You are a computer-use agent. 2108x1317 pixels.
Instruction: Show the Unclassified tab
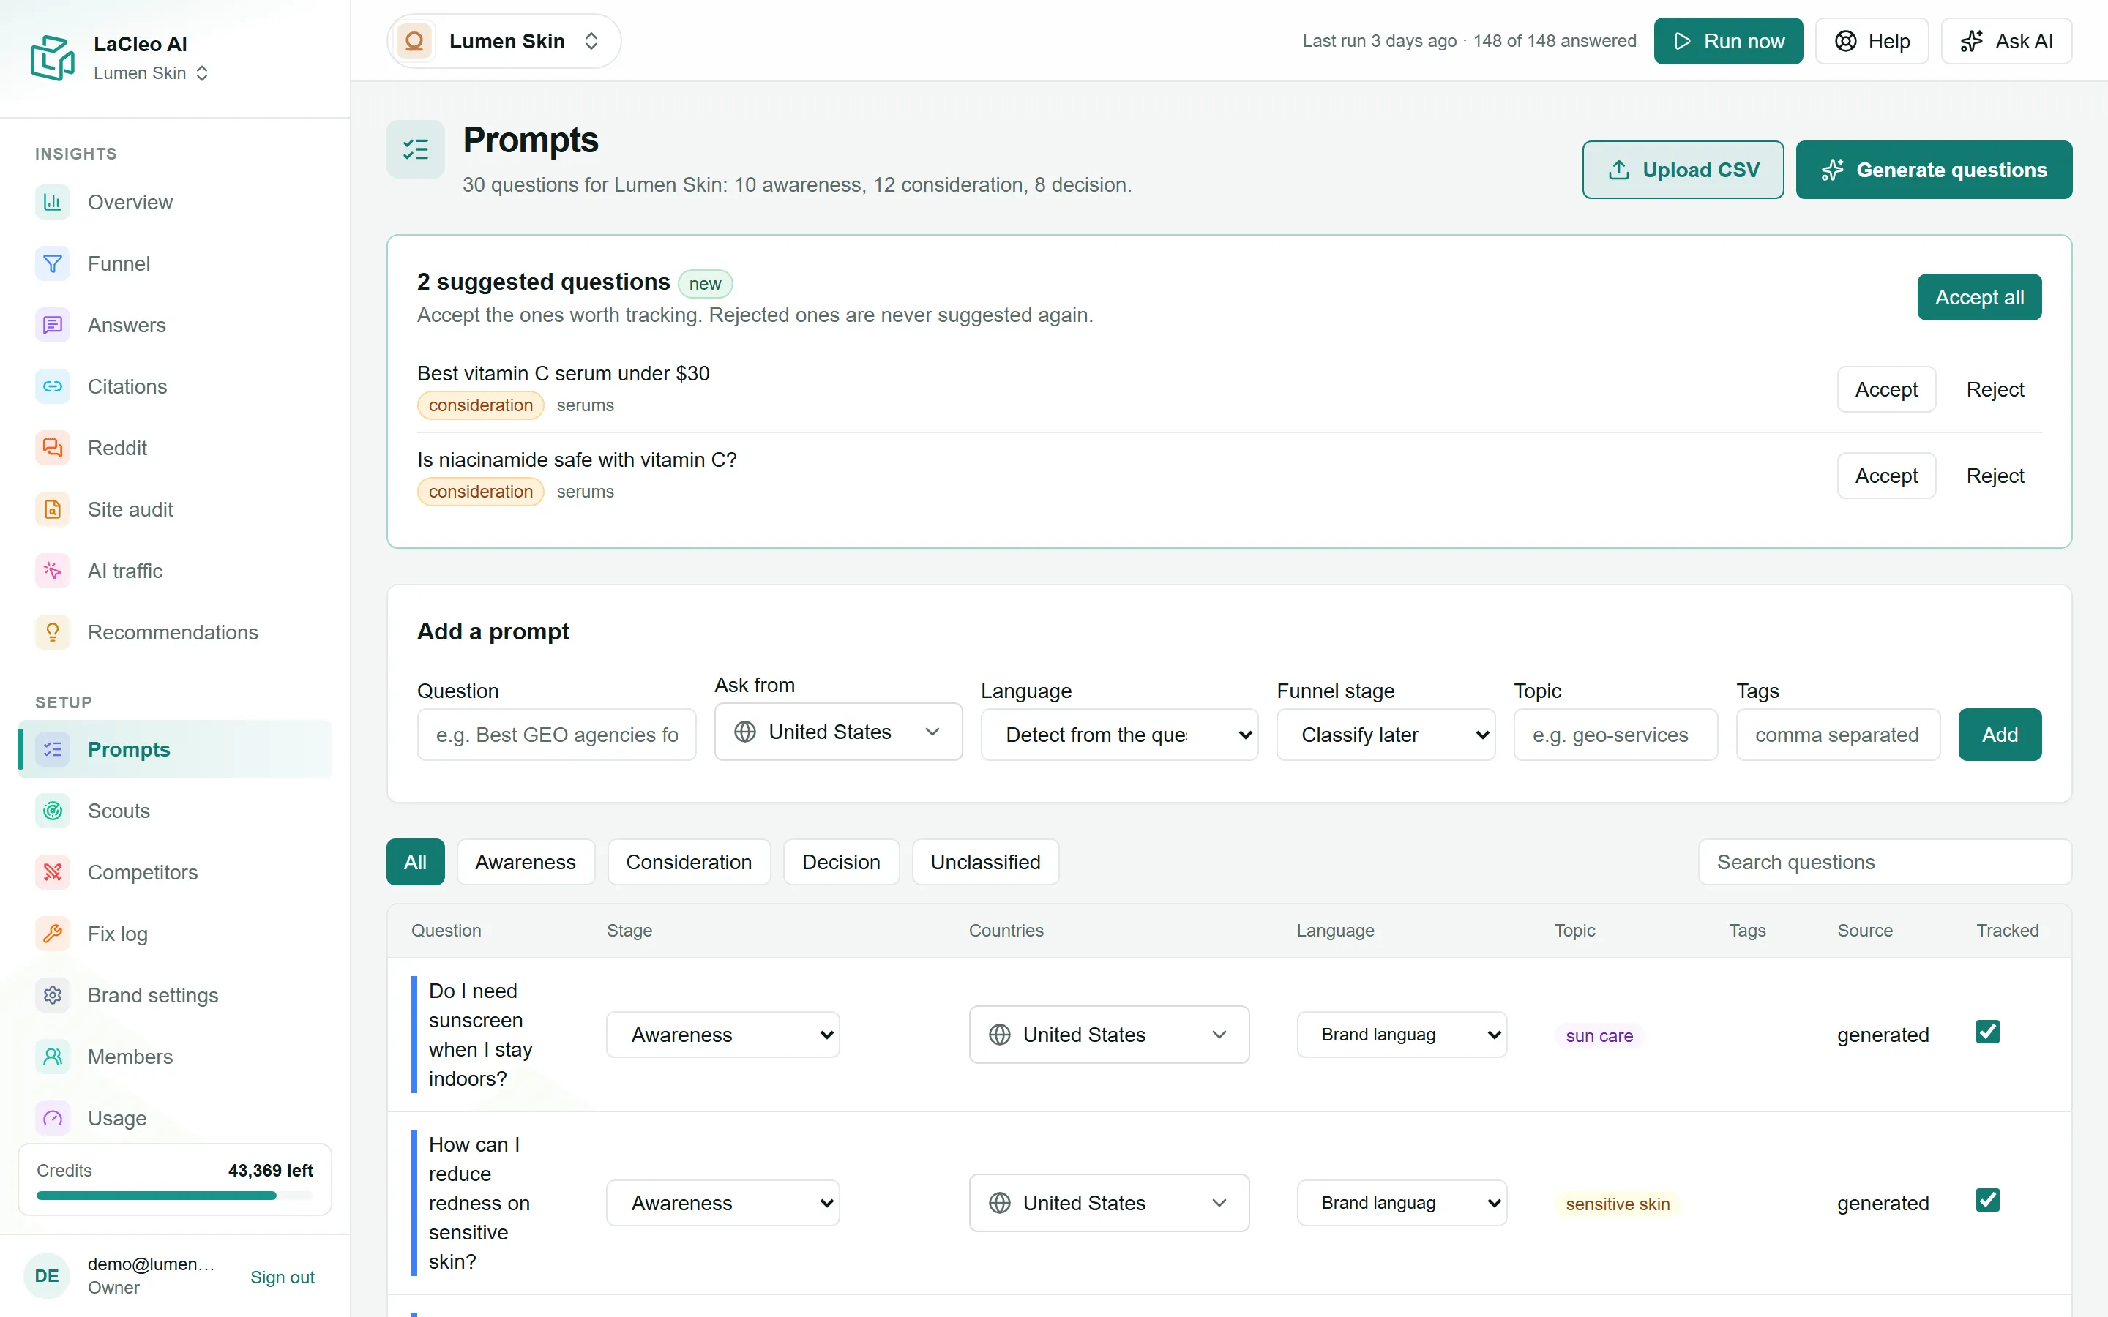[985, 861]
